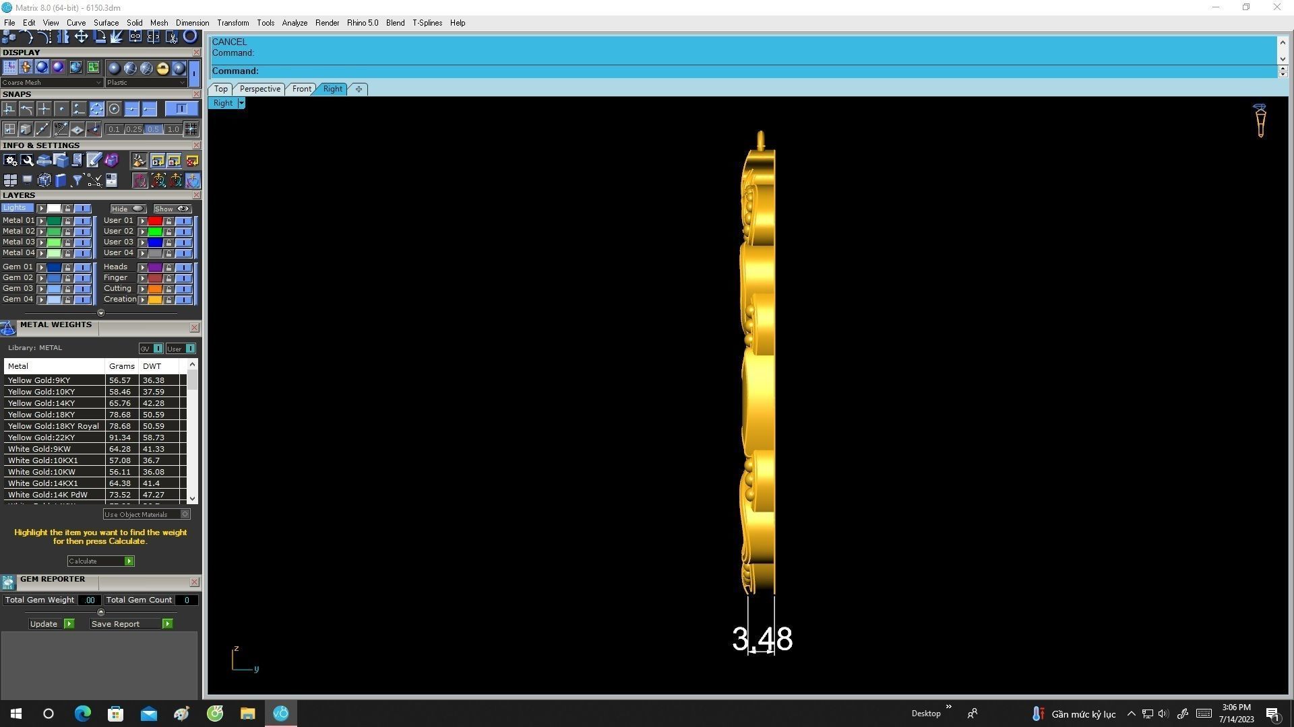Open the Render menu
Screen dimensions: 1294x727
coord(327,23)
